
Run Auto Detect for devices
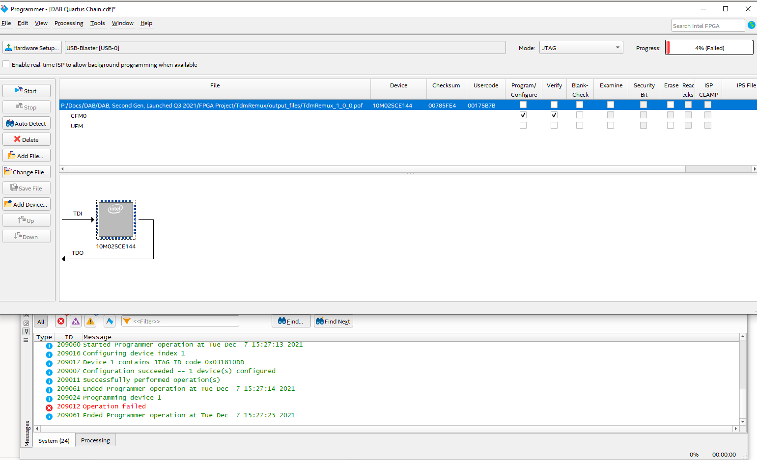coord(27,123)
